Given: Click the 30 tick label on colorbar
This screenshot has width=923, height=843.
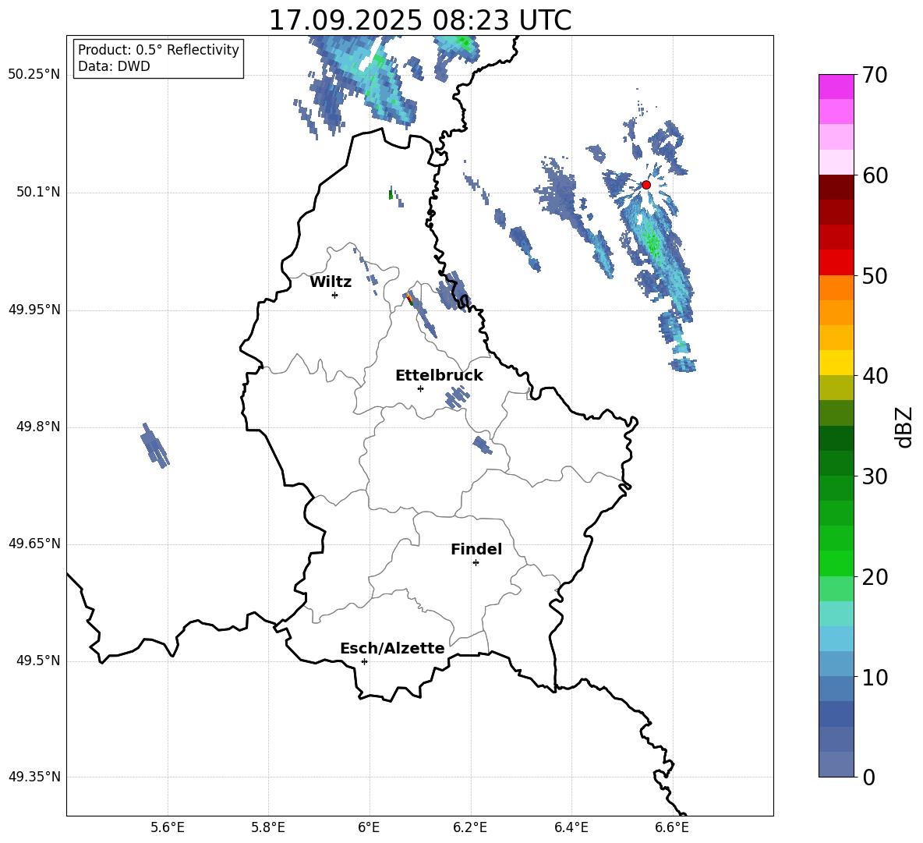Looking at the screenshot, I should [x=874, y=476].
